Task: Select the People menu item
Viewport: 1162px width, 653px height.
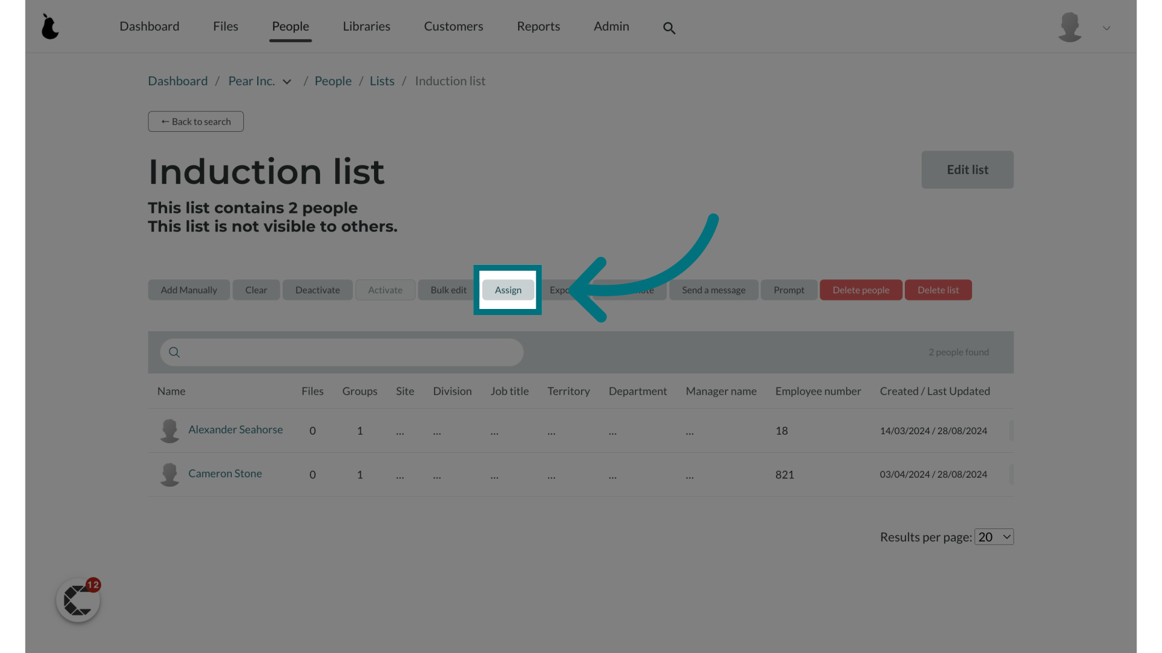Action: 290,25
